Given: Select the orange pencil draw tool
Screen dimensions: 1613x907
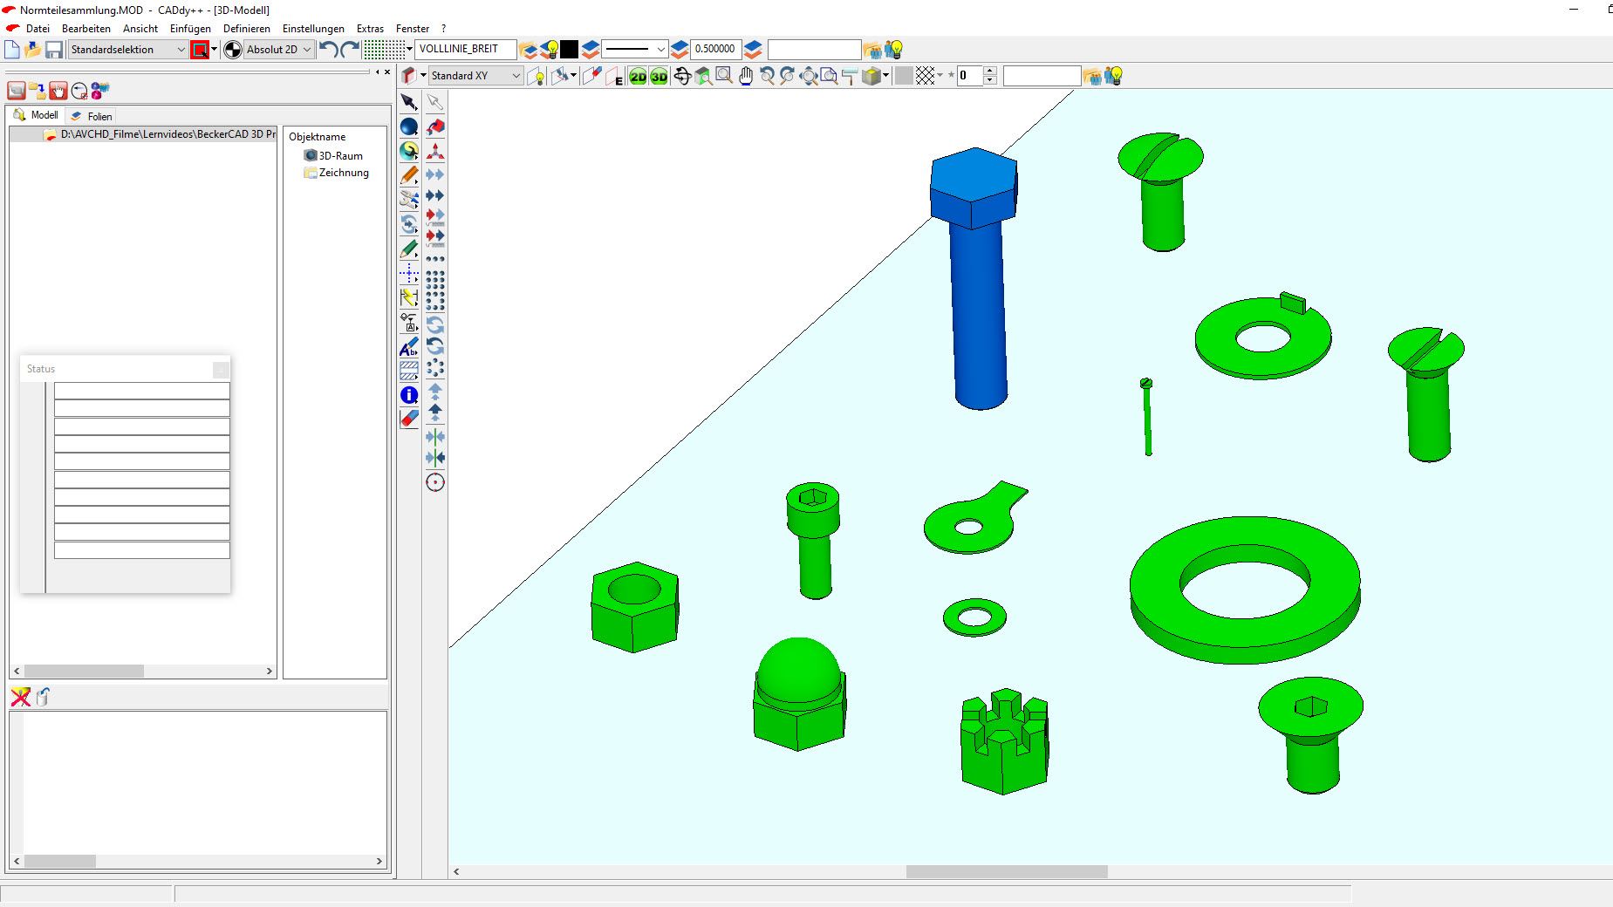Looking at the screenshot, I should [408, 175].
